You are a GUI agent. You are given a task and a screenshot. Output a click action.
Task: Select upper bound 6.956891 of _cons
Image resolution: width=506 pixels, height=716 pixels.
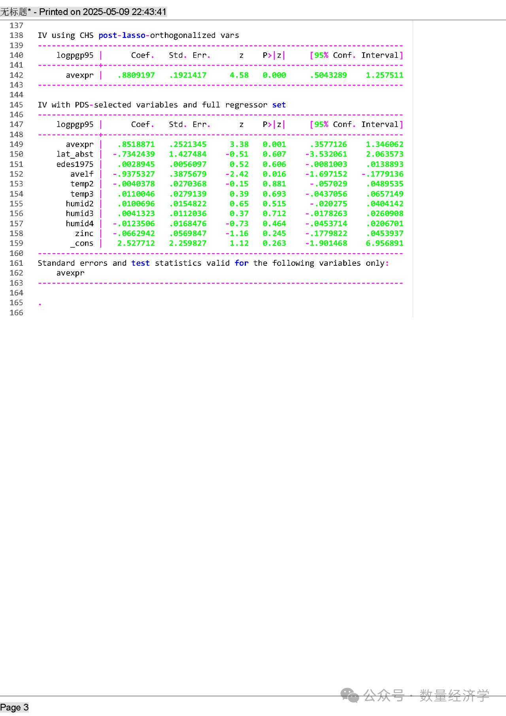point(385,243)
